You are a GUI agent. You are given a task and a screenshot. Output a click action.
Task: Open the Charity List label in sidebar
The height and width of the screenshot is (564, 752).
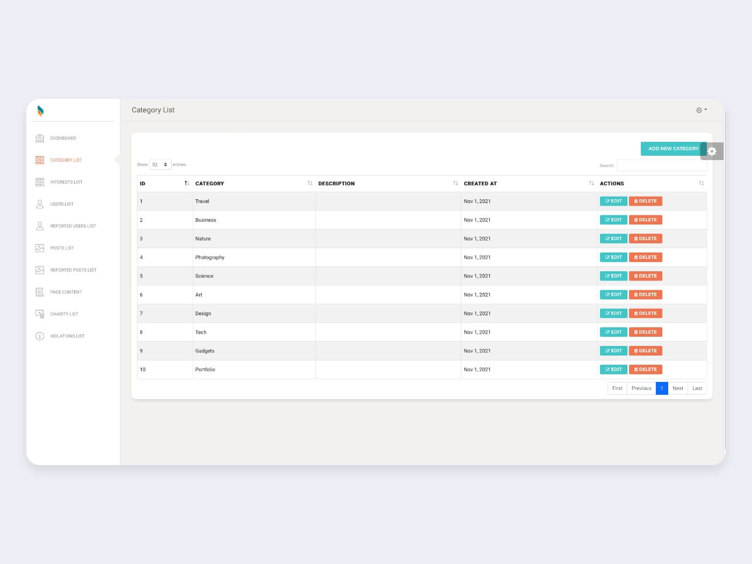(x=64, y=315)
